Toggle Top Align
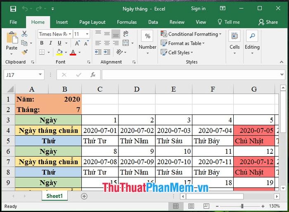The image size is (289, 212). tap(98, 33)
